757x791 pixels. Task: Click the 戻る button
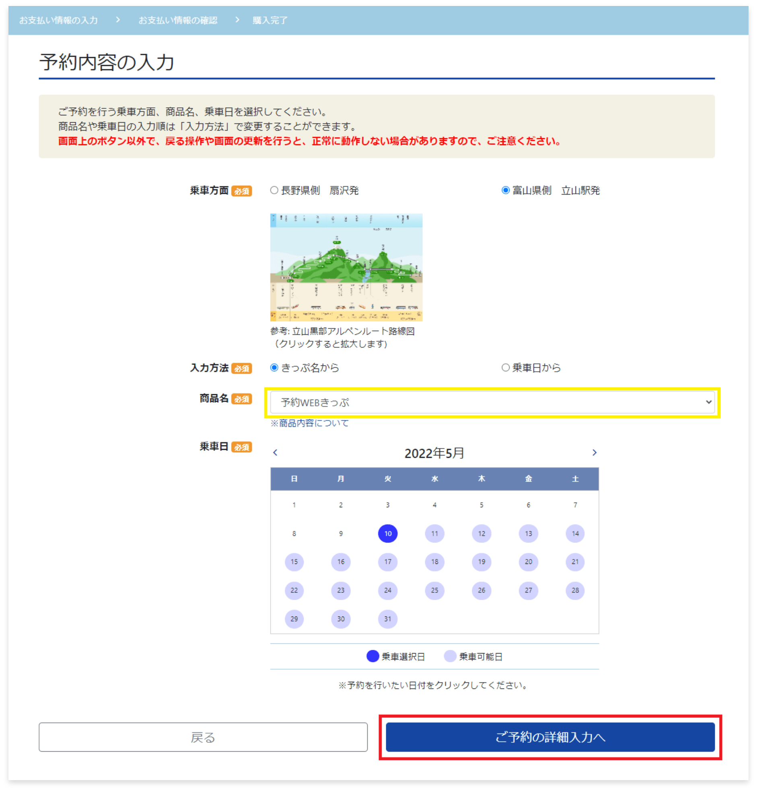click(203, 737)
